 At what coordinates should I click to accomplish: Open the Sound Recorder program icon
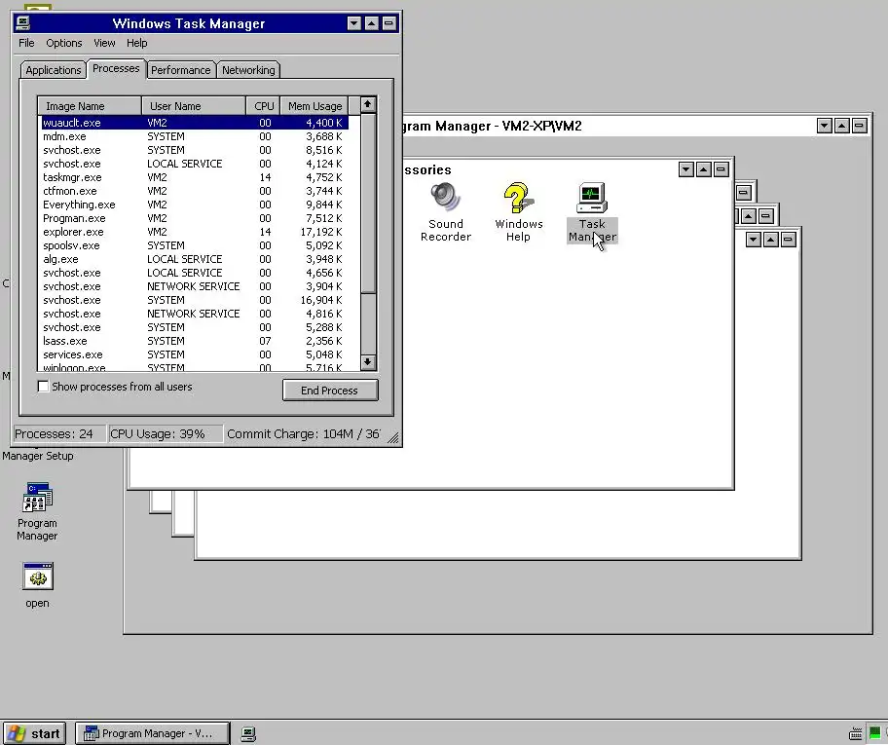(x=446, y=212)
